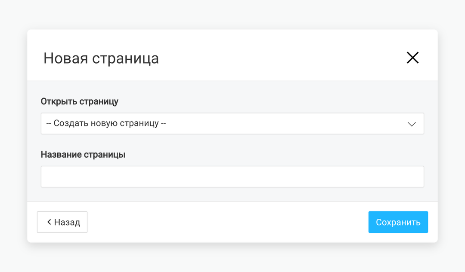Click the Название страницы label
465x272 pixels.
pyautogui.click(x=83, y=155)
